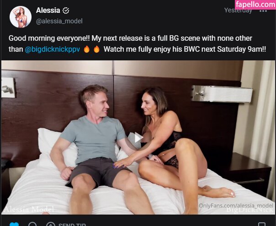Click the dollar sign tip icon
The image size is (276, 226).
click(x=51, y=224)
